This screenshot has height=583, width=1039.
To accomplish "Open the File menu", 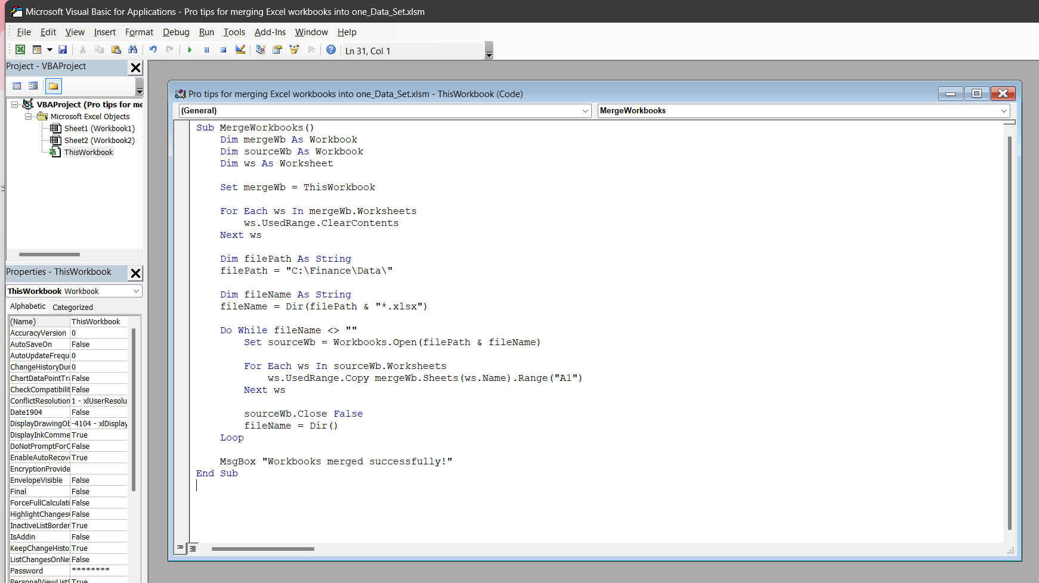I will 24,32.
